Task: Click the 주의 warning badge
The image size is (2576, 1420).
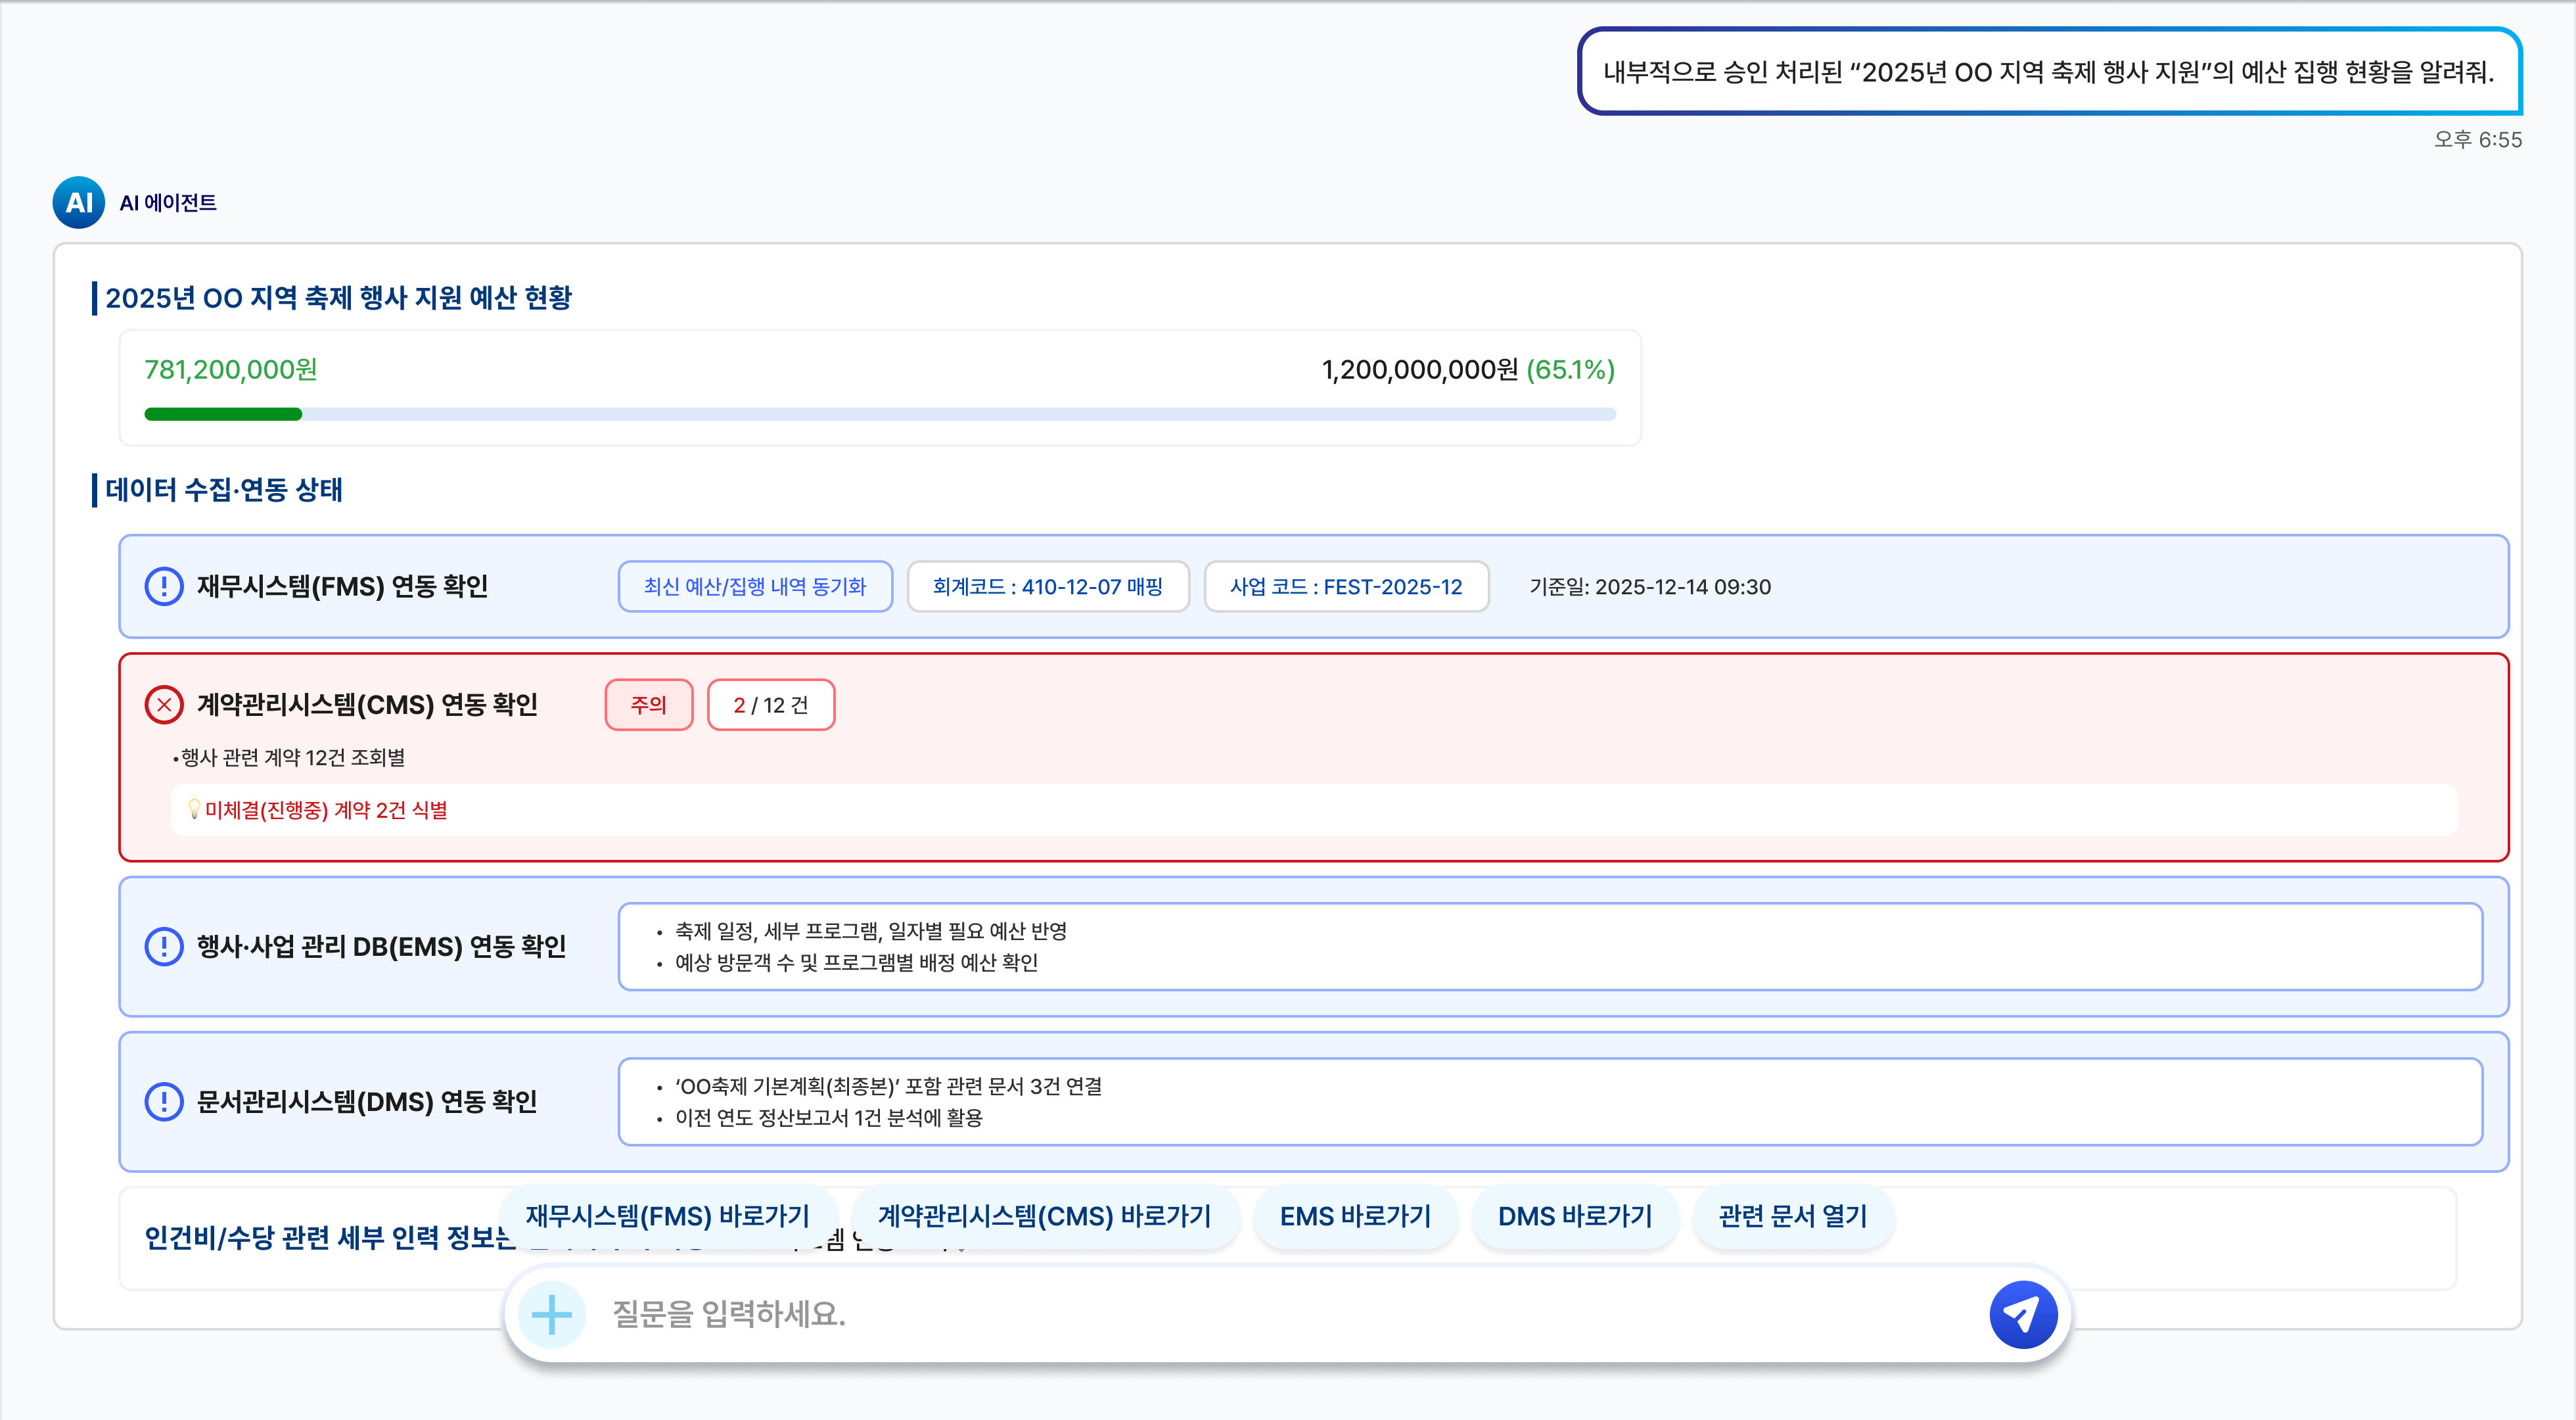Action: point(648,705)
